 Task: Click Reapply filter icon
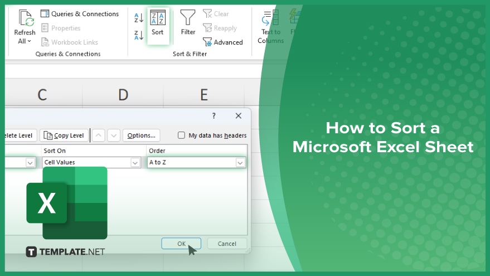207,28
